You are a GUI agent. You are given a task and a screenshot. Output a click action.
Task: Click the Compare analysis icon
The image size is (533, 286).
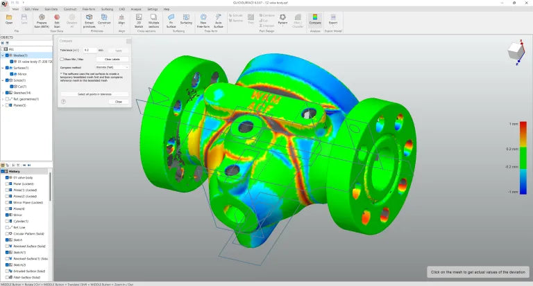point(315,19)
